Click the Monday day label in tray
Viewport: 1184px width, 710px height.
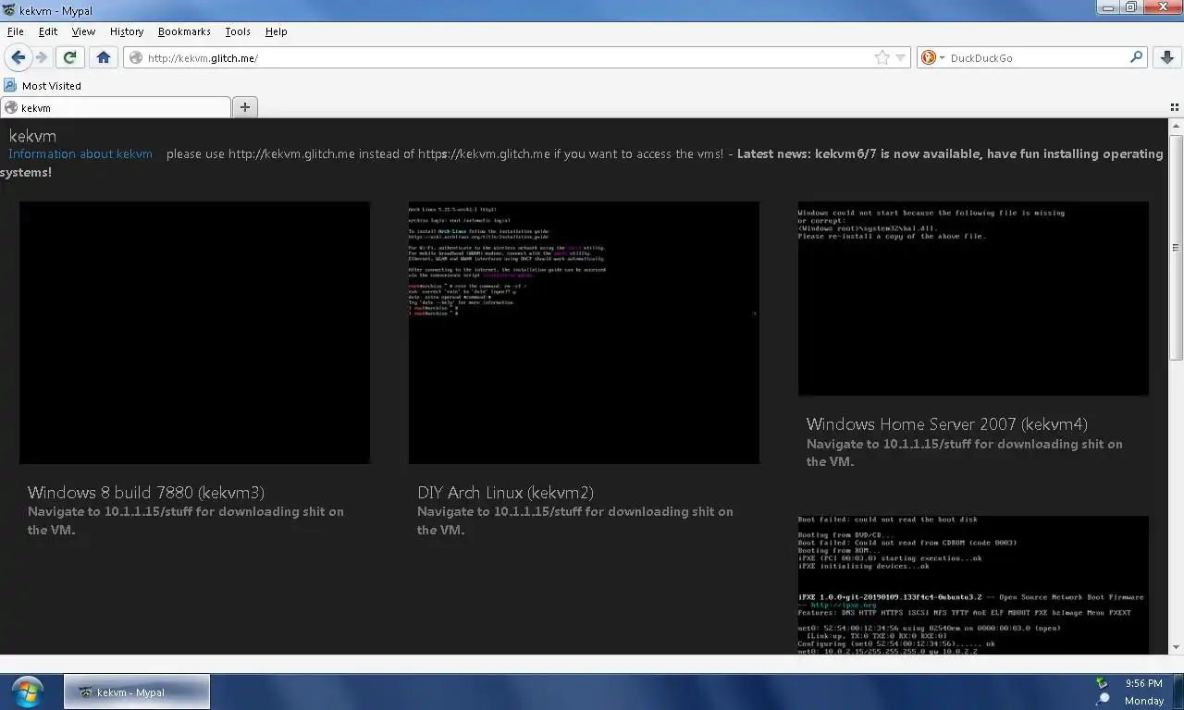[1143, 701]
